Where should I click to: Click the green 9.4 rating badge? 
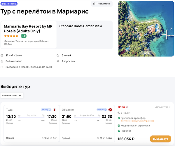point(24,36)
